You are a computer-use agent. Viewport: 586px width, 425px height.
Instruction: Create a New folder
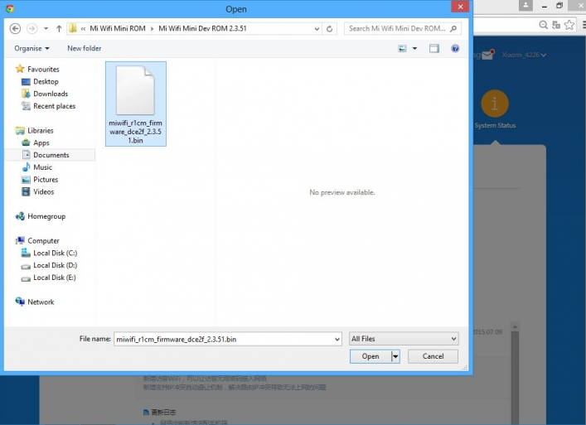[84, 48]
